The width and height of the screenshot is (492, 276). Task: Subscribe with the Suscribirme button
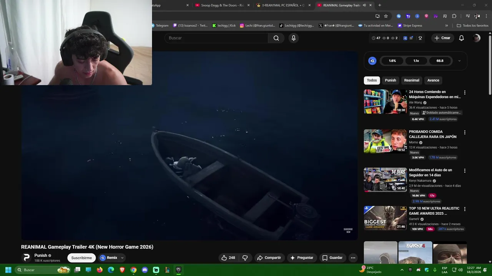[x=81, y=258]
